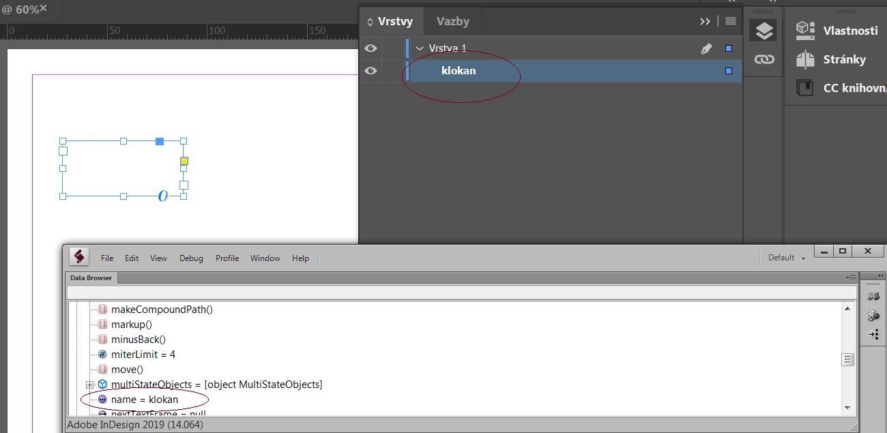Click the Data Browser scrollbar up arrow
Screen dimensions: 887x433
847,308
